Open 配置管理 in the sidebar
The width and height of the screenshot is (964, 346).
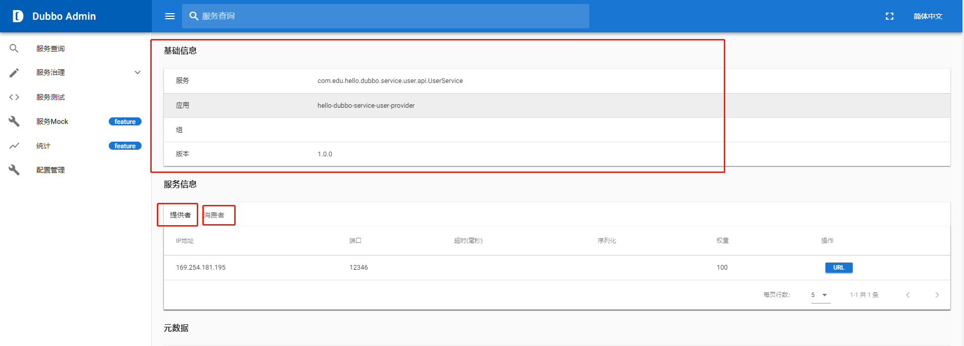pyautogui.click(x=51, y=170)
